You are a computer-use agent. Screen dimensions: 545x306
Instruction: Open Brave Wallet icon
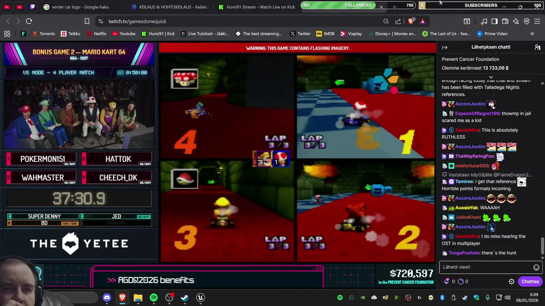point(505,21)
